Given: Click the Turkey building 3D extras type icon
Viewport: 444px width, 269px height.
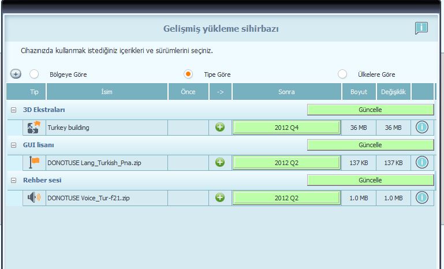Looking at the screenshot, I should 34,128.
